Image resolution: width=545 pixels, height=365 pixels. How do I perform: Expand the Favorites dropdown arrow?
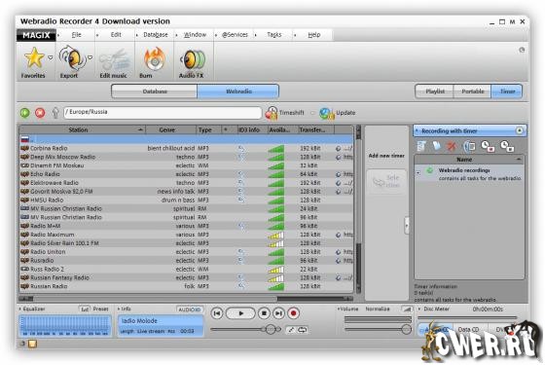[x=51, y=57]
